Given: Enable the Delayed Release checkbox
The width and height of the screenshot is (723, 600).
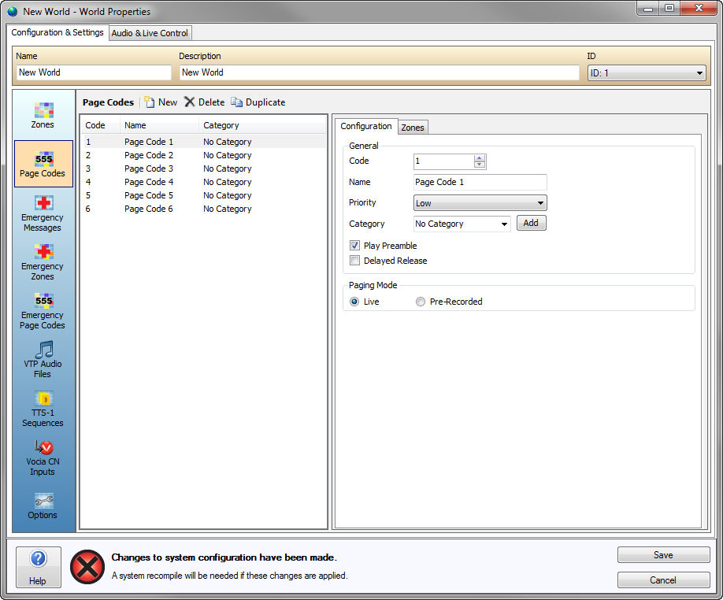Looking at the screenshot, I should 355,261.
